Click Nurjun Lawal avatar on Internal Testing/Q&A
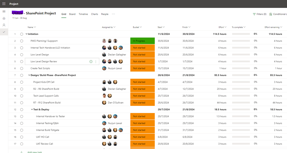 [104, 123]
